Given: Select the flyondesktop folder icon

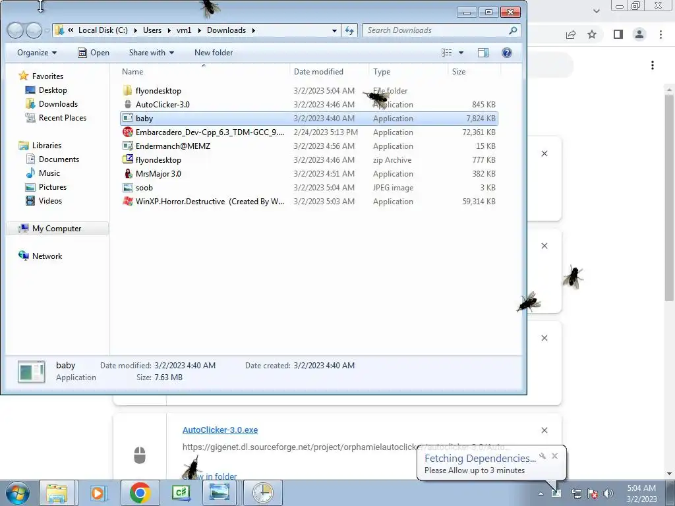Looking at the screenshot, I should pos(127,91).
